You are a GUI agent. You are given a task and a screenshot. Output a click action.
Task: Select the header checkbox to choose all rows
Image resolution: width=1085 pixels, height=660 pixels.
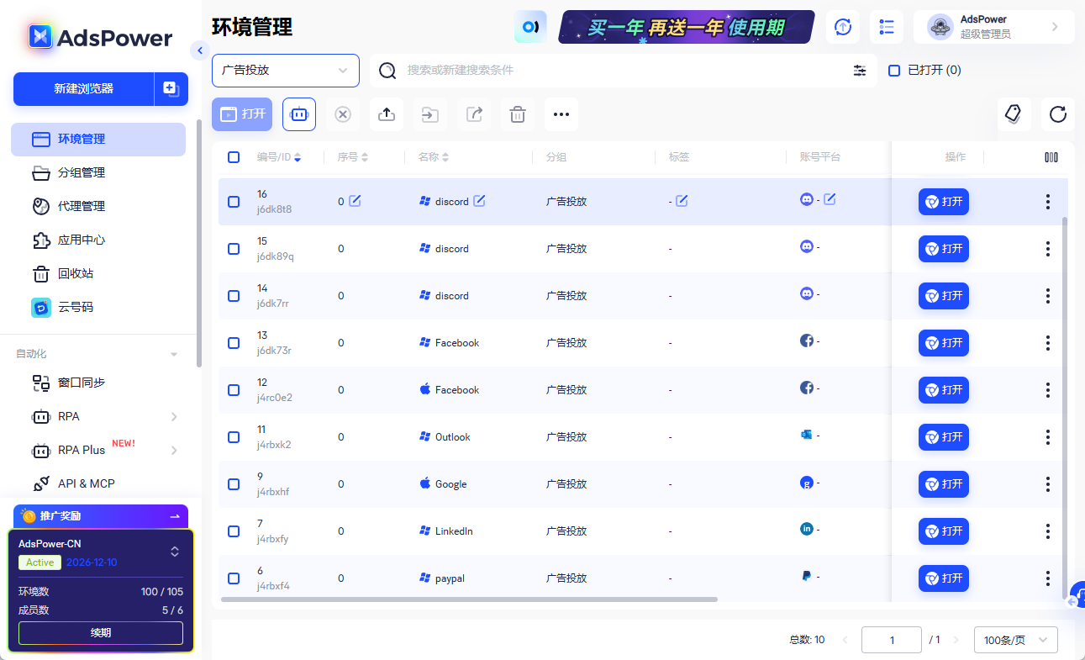[234, 156]
